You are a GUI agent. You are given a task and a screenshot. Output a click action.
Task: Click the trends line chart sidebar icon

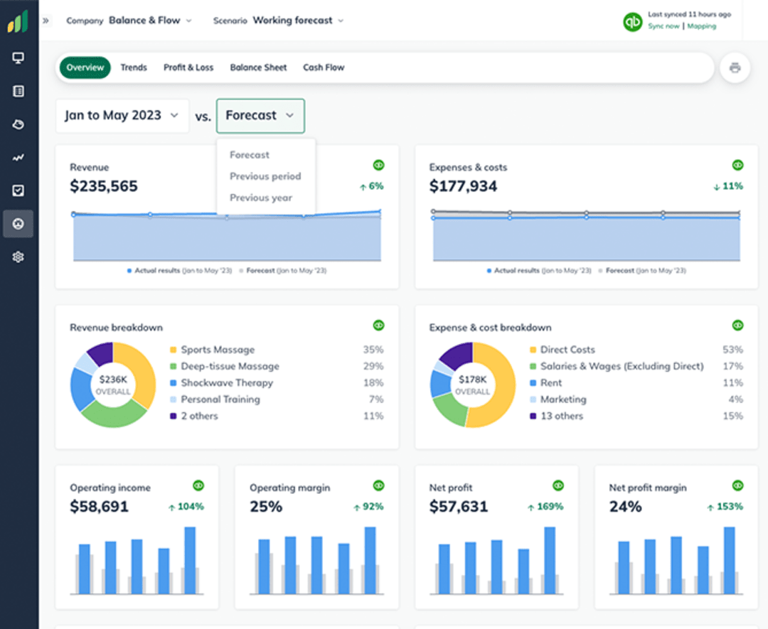(18, 157)
